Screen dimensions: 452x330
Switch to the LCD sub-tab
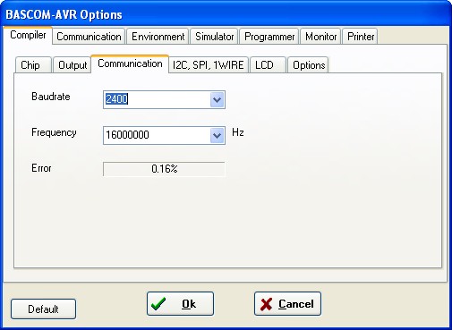coord(268,65)
